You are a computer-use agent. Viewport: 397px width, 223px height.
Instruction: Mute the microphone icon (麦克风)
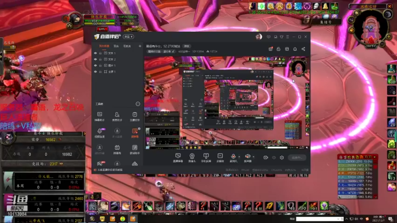(x=233, y=157)
